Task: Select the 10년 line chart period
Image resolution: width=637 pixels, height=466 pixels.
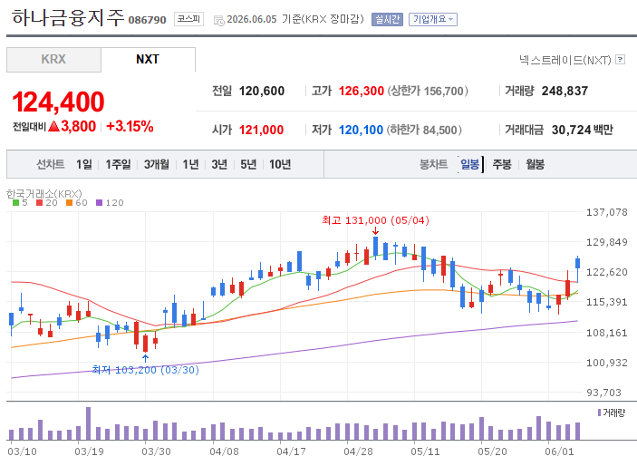Action: [x=280, y=164]
